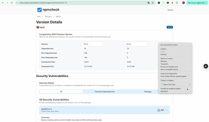
Task: Click the Version Details heading
Action: (x=49, y=22)
